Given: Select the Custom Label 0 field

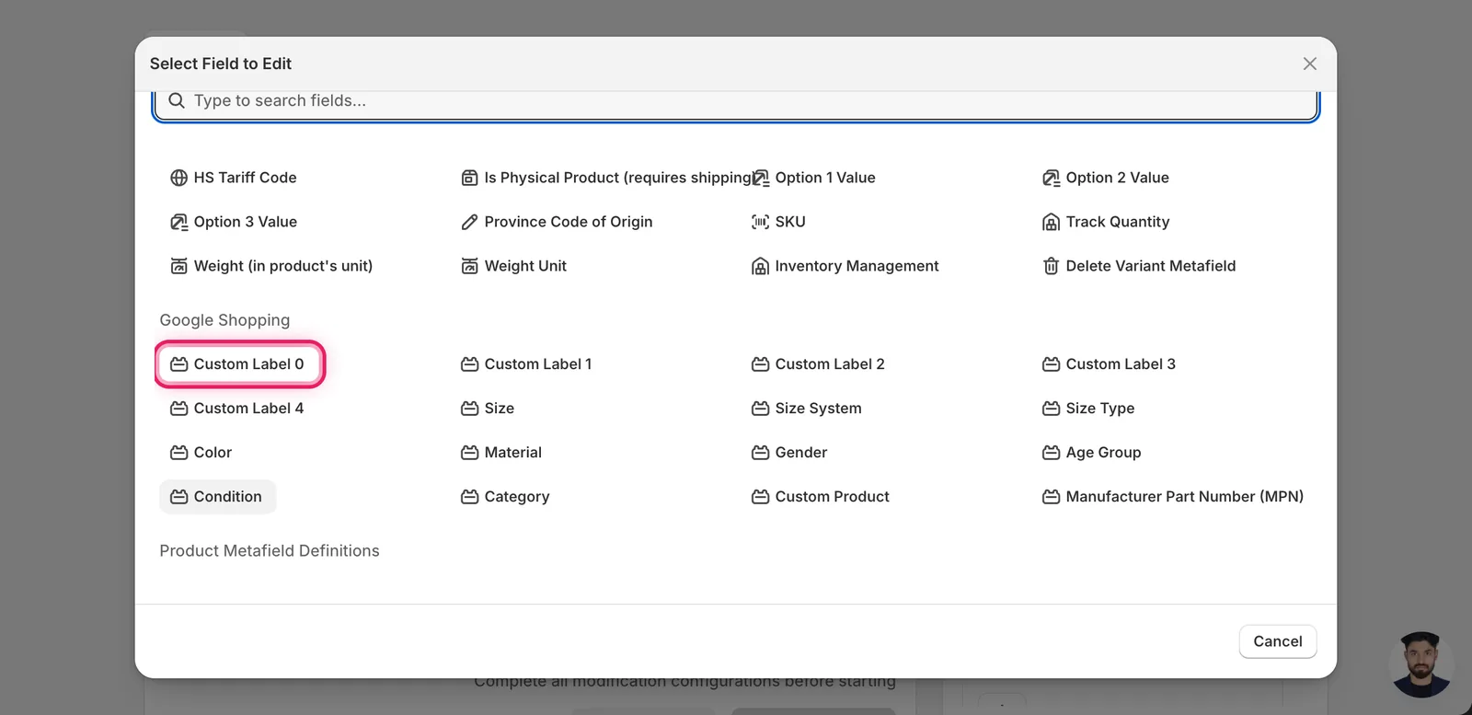Looking at the screenshot, I should (237, 364).
